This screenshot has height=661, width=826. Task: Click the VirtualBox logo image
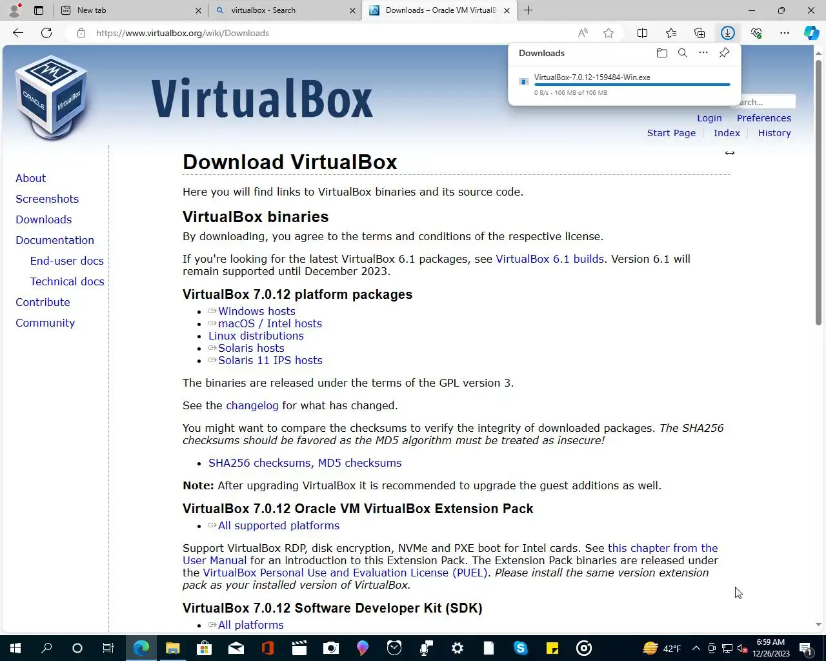[52, 97]
